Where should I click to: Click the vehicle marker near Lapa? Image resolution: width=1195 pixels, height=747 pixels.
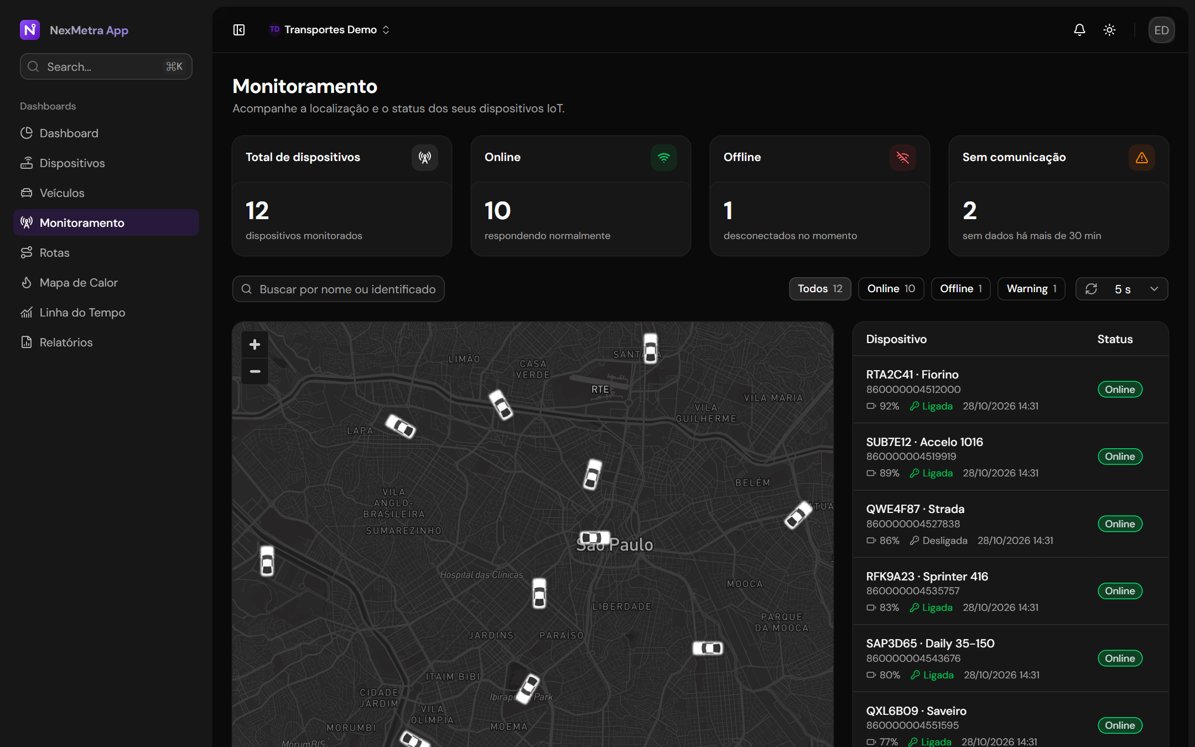point(401,426)
